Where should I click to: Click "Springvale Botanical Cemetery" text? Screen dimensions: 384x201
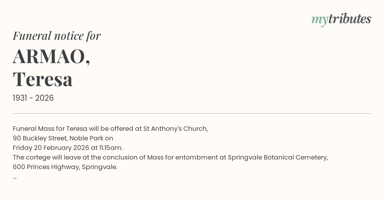[x=277, y=157]
